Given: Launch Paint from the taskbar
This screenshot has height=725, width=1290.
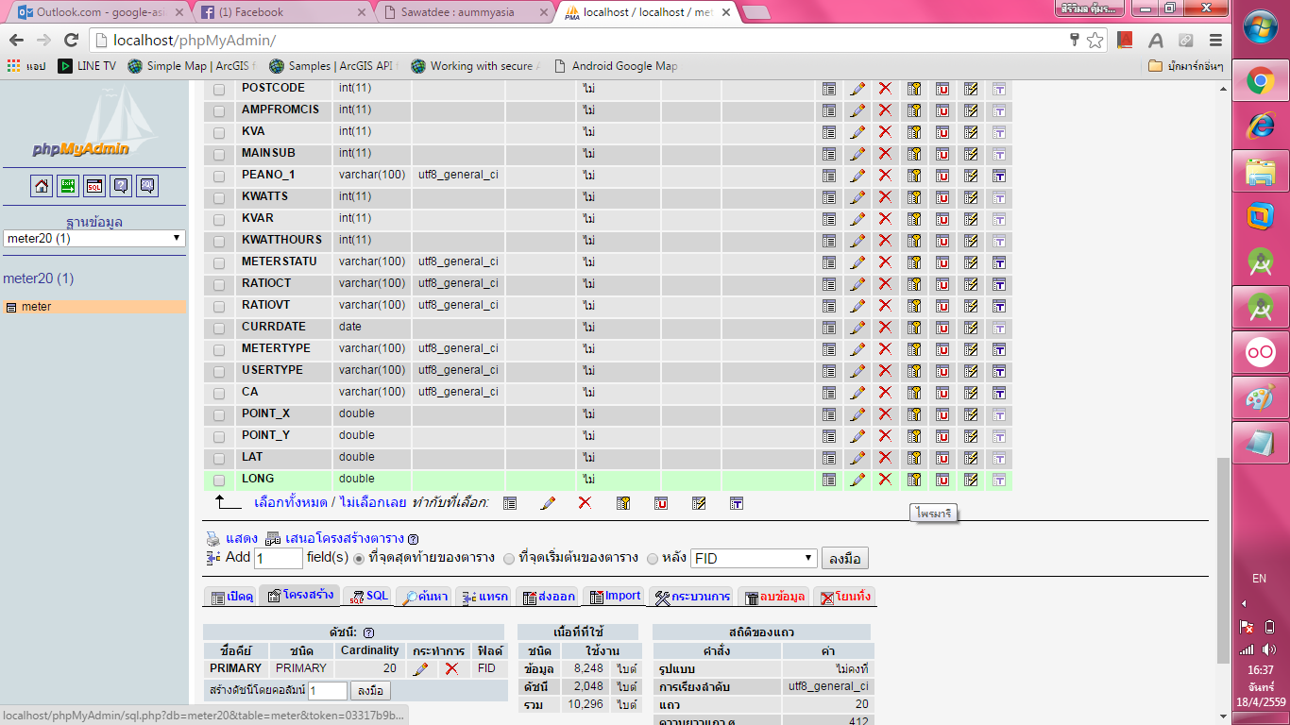Looking at the screenshot, I should pos(1261,397).
